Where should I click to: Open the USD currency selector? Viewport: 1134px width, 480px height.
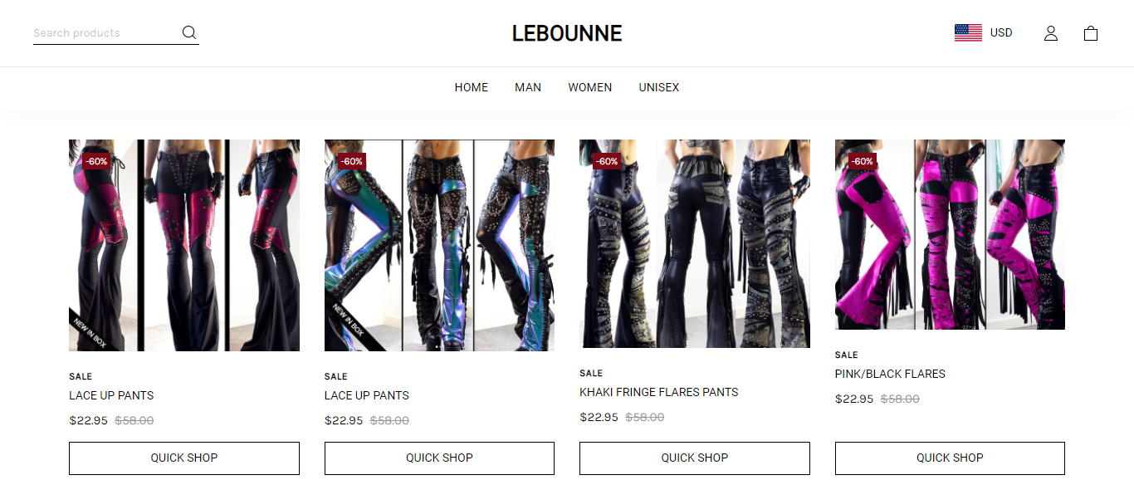point(1001,33)
